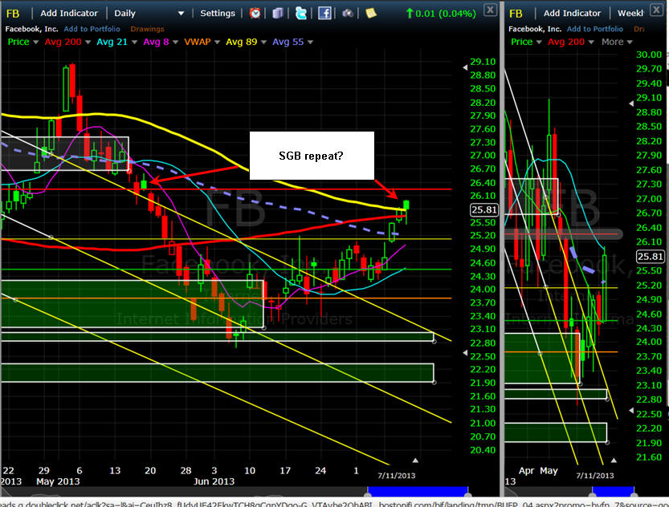Click the FB ticker symbol field in daily chart

(x=14, y=13)
